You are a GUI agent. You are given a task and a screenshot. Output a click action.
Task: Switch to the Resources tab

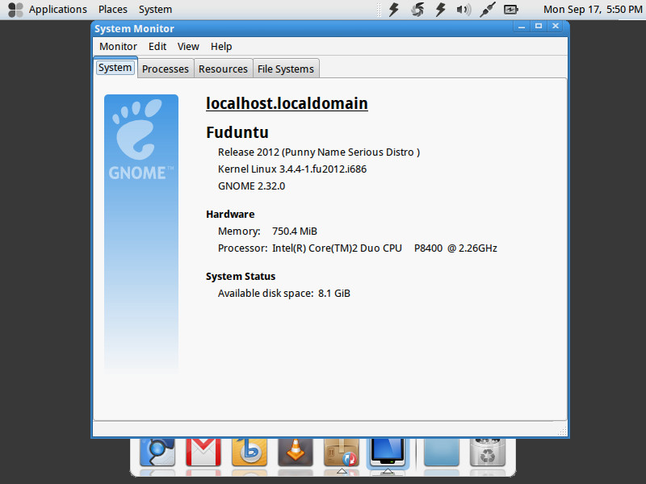(223, 69)
